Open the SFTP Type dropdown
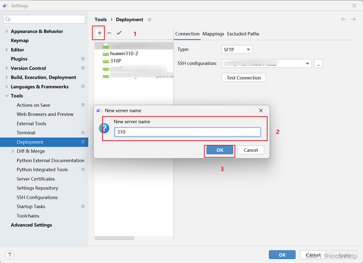Viewport: 363px width, 263px height. click(x=237, y=49)
